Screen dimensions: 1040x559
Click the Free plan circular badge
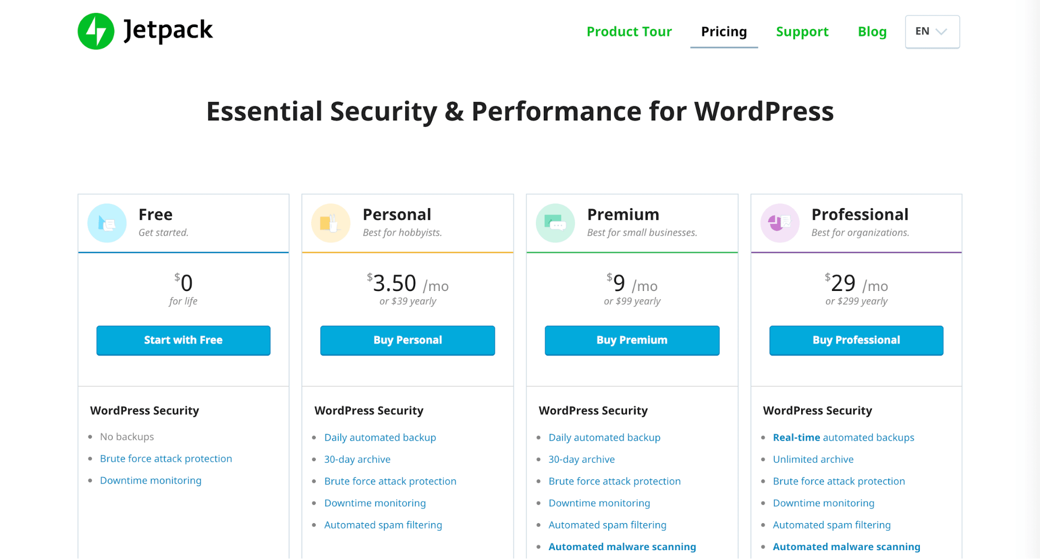click(107, 223)
